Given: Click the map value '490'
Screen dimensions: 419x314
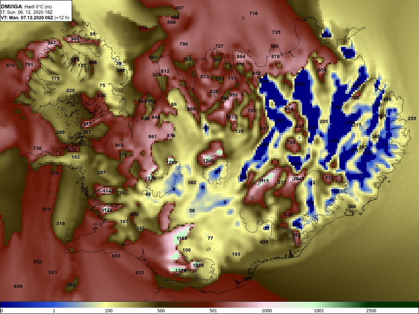Looking at the screenshot, I should [x=387, y=99].
